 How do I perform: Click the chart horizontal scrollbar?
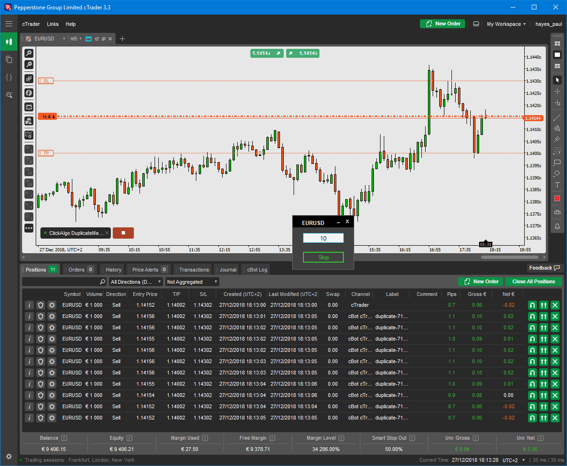509,257
